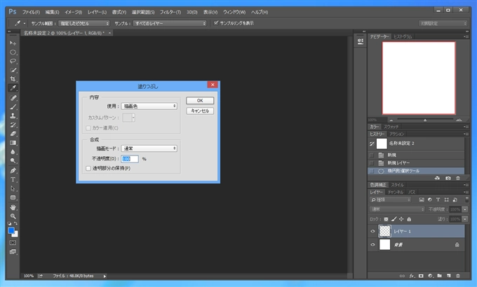This screenshot has width=477, height=287.
Task: Click the 不透明度 input field in dialog
Action: (x=130, y=159)
